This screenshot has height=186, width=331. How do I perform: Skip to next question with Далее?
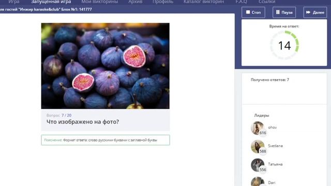coord(315,12)
